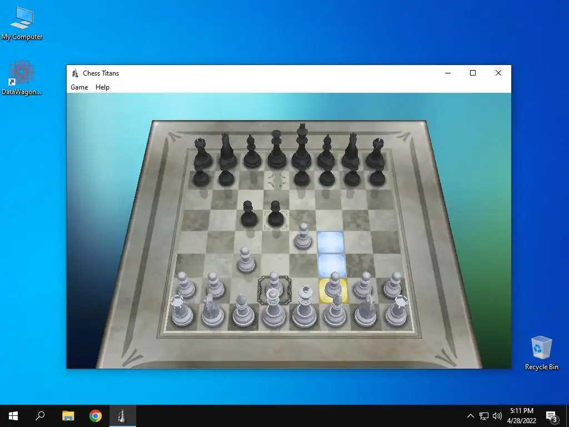Open the notification center with 3 alerts
The image size is (569, 427).
(x=552, y=416)
